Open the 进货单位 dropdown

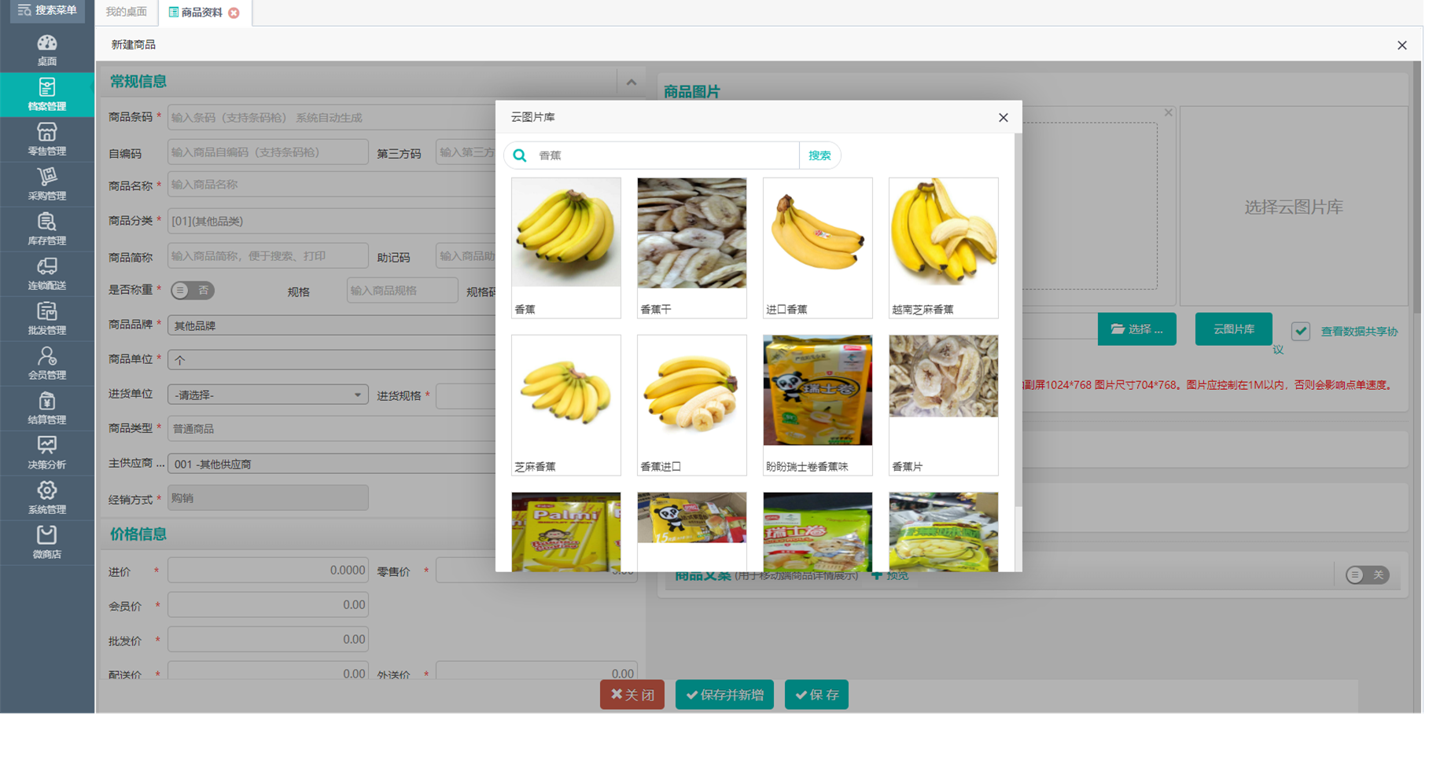click(x=267, y=394)
